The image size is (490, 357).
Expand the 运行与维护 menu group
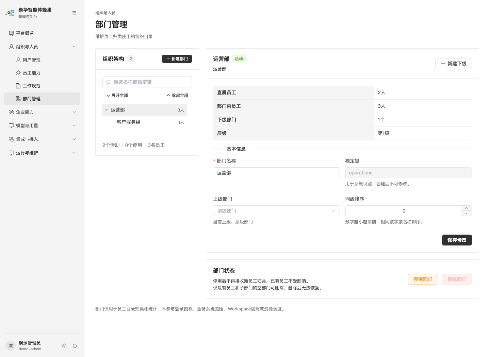click(74, 153)
